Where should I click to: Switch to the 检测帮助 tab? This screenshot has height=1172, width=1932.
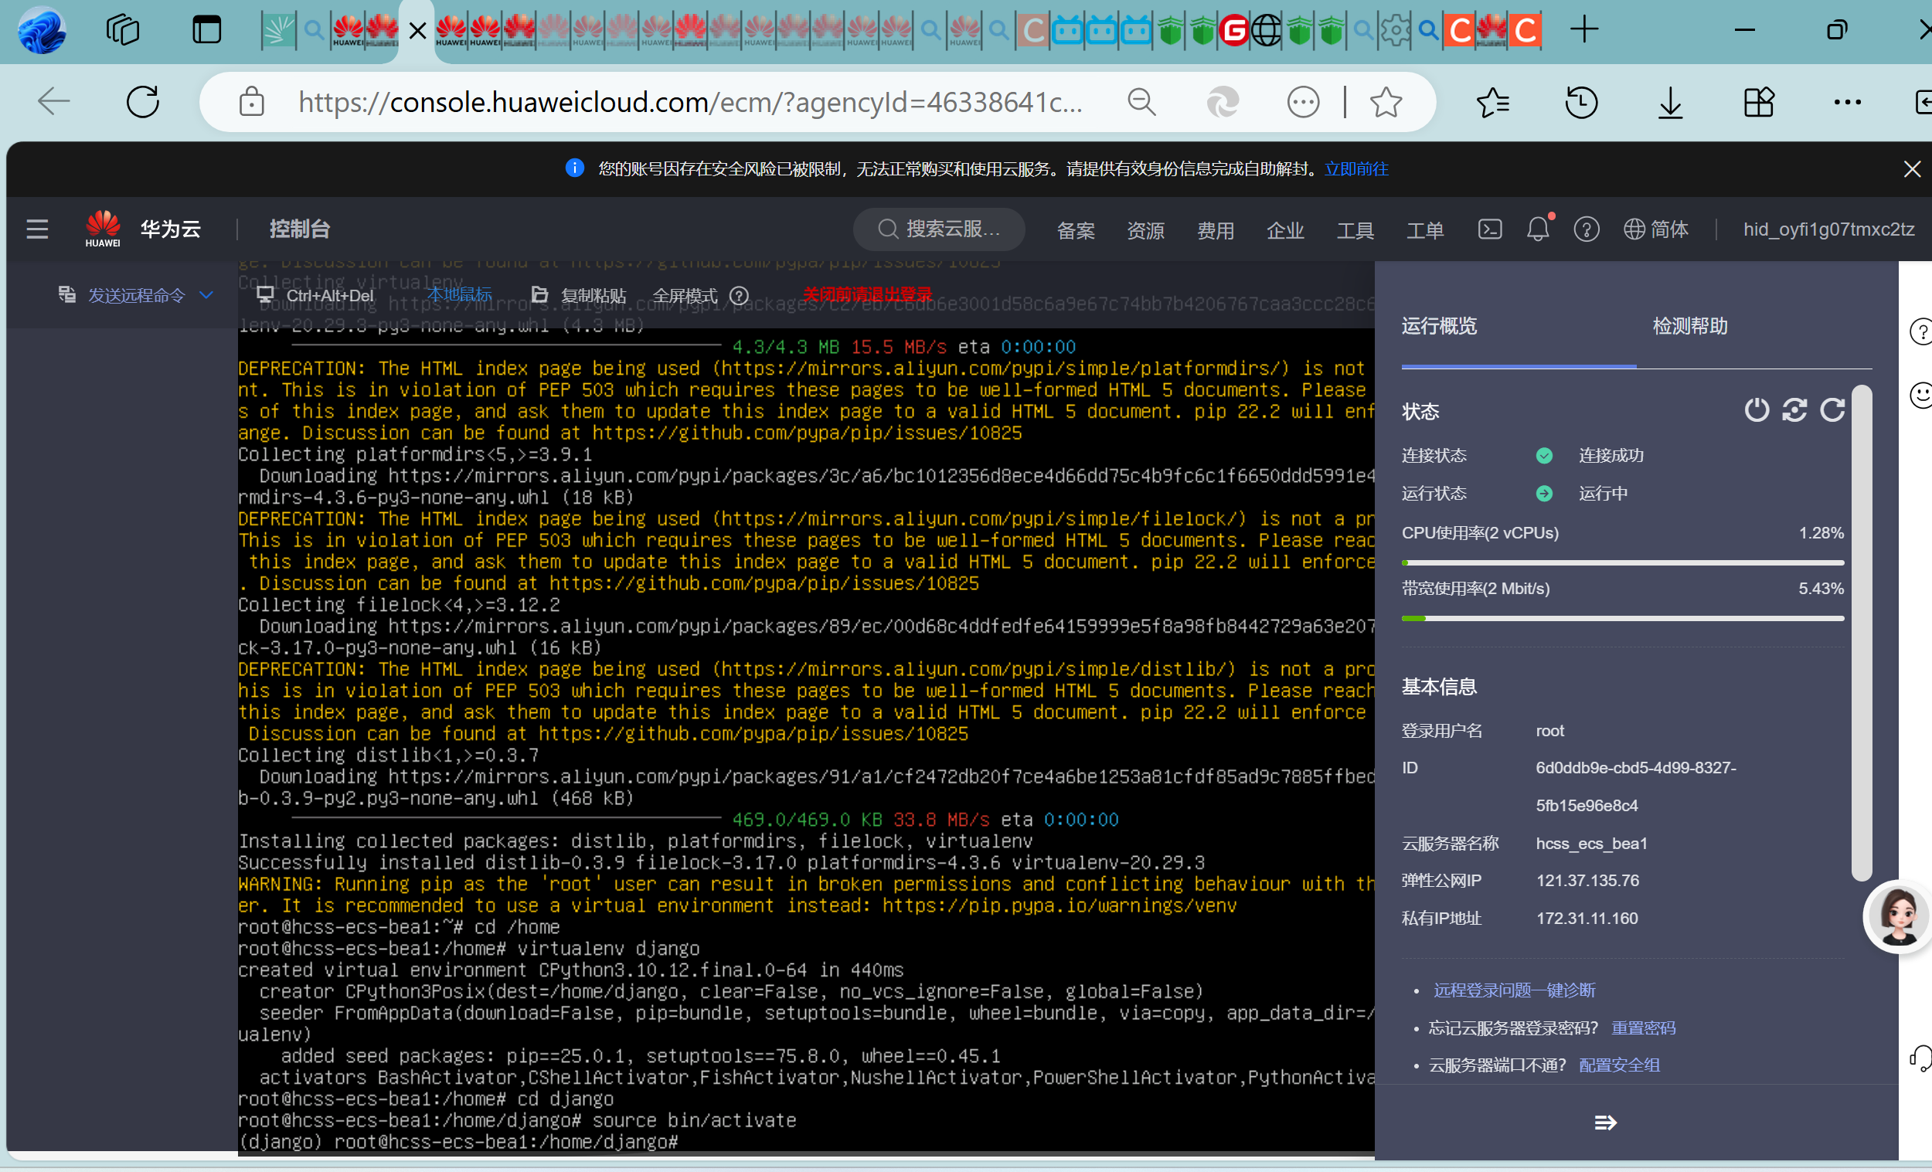coord(1689,326)
